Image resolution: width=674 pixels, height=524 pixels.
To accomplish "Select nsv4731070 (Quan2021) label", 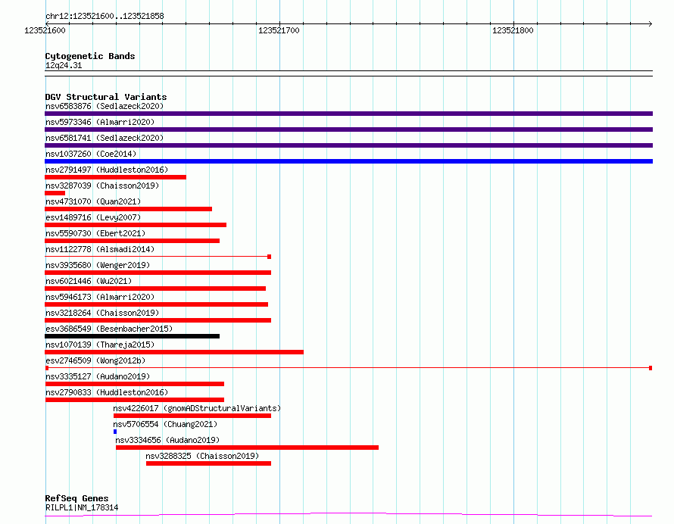I will [x=93, y=201].
